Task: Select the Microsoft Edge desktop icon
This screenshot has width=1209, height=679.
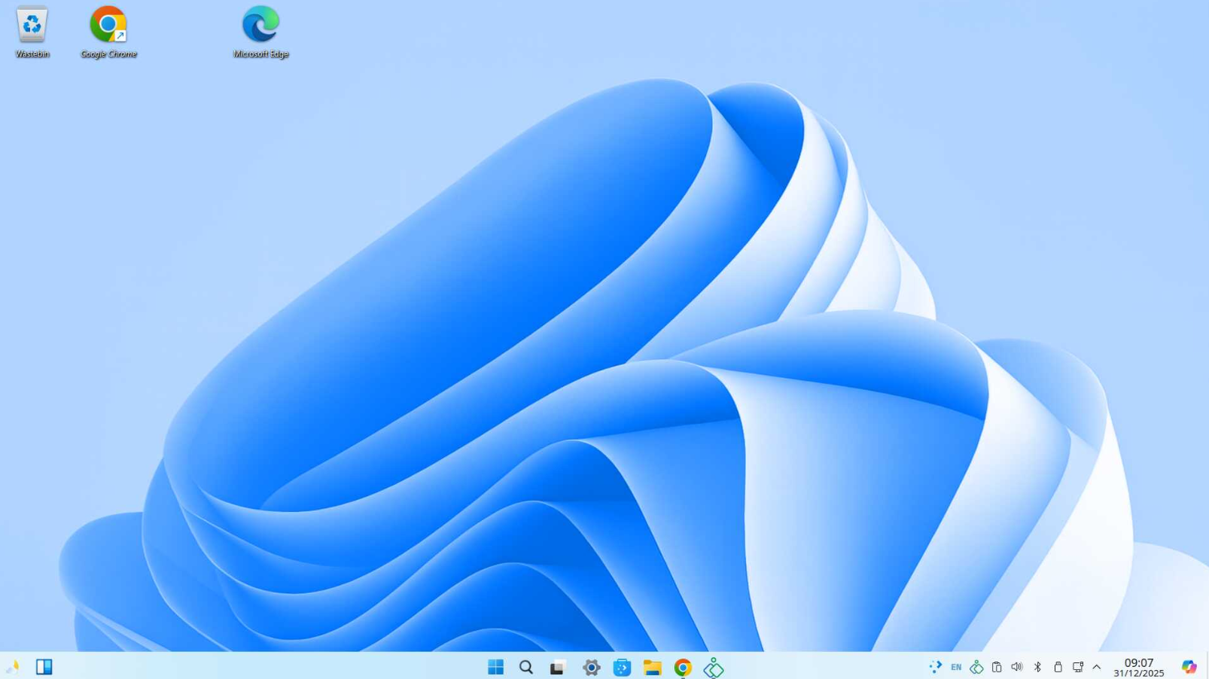Action: 260,32
